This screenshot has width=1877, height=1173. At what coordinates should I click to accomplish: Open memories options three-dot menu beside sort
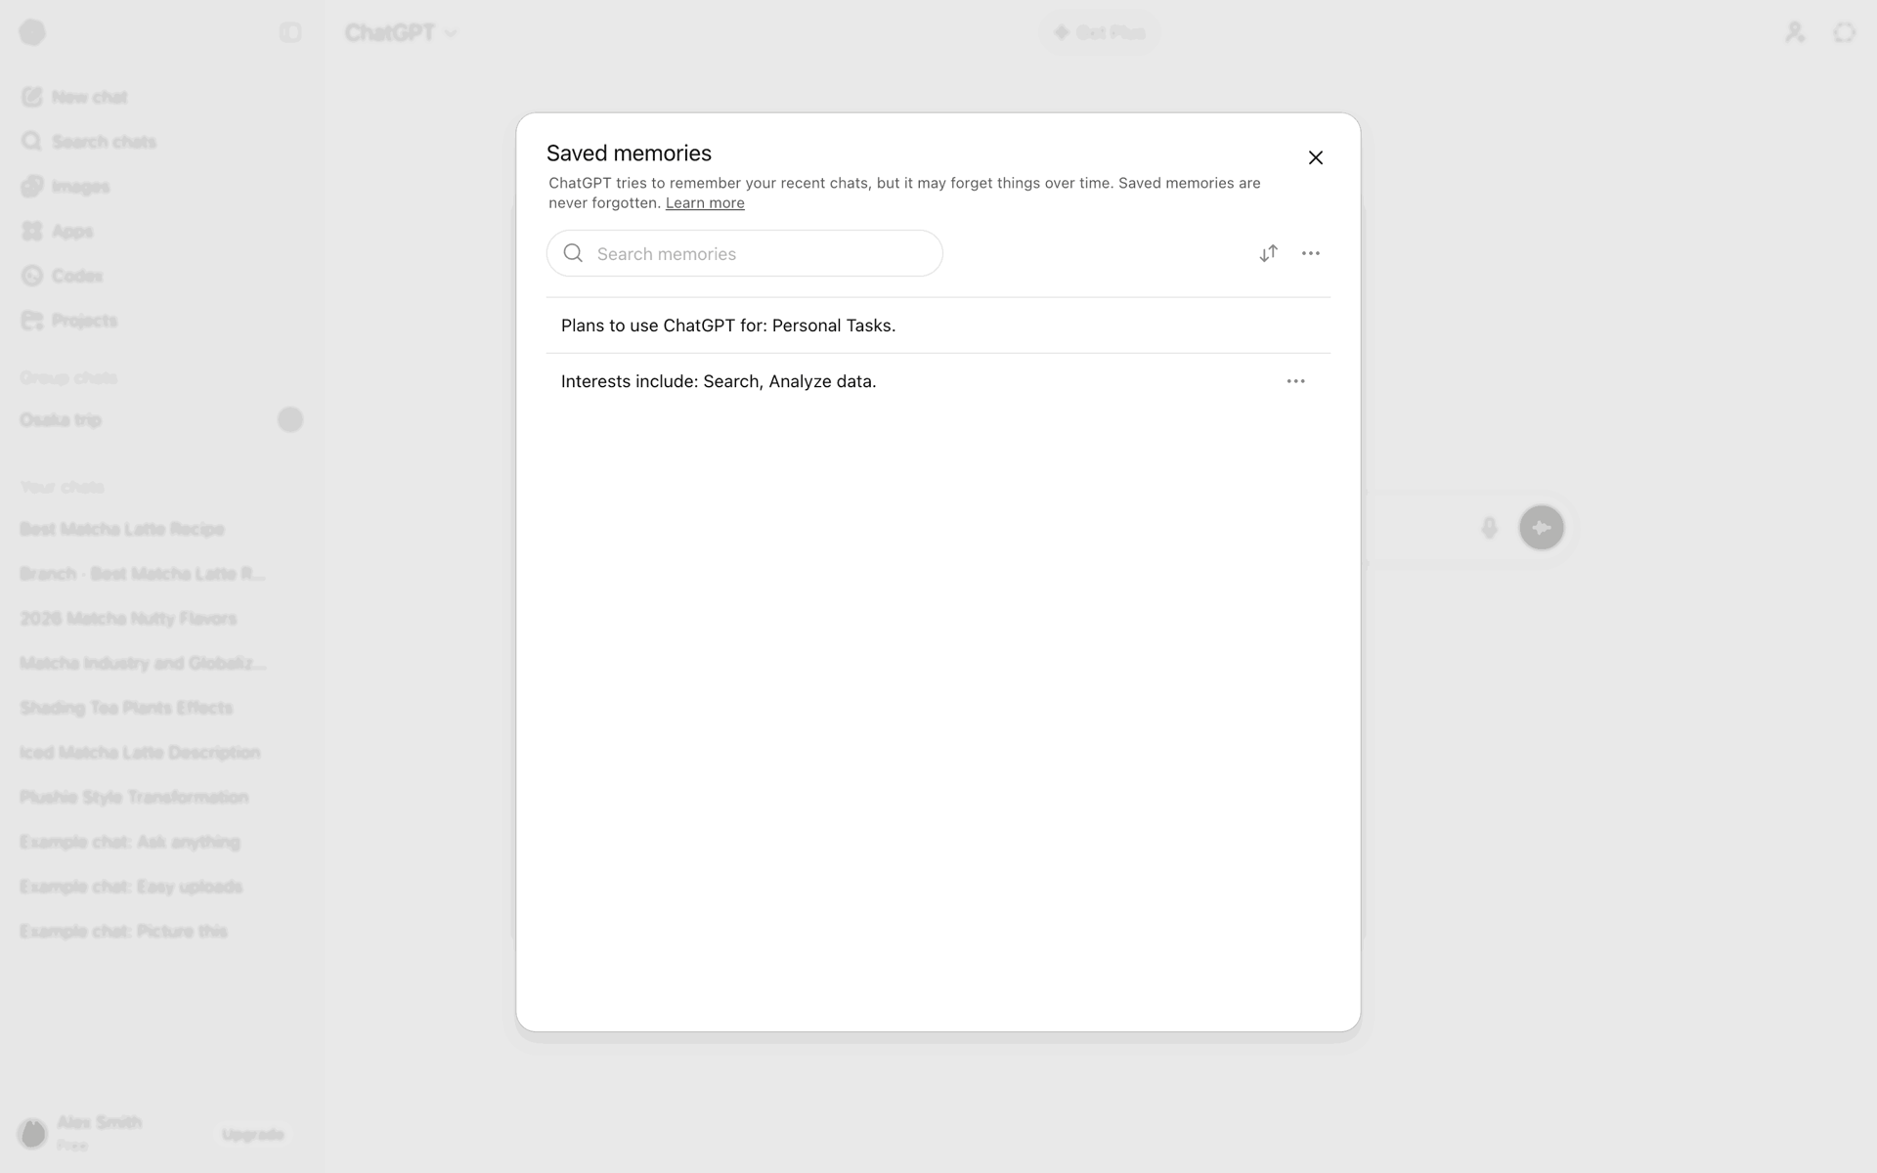coord(1311,253)
